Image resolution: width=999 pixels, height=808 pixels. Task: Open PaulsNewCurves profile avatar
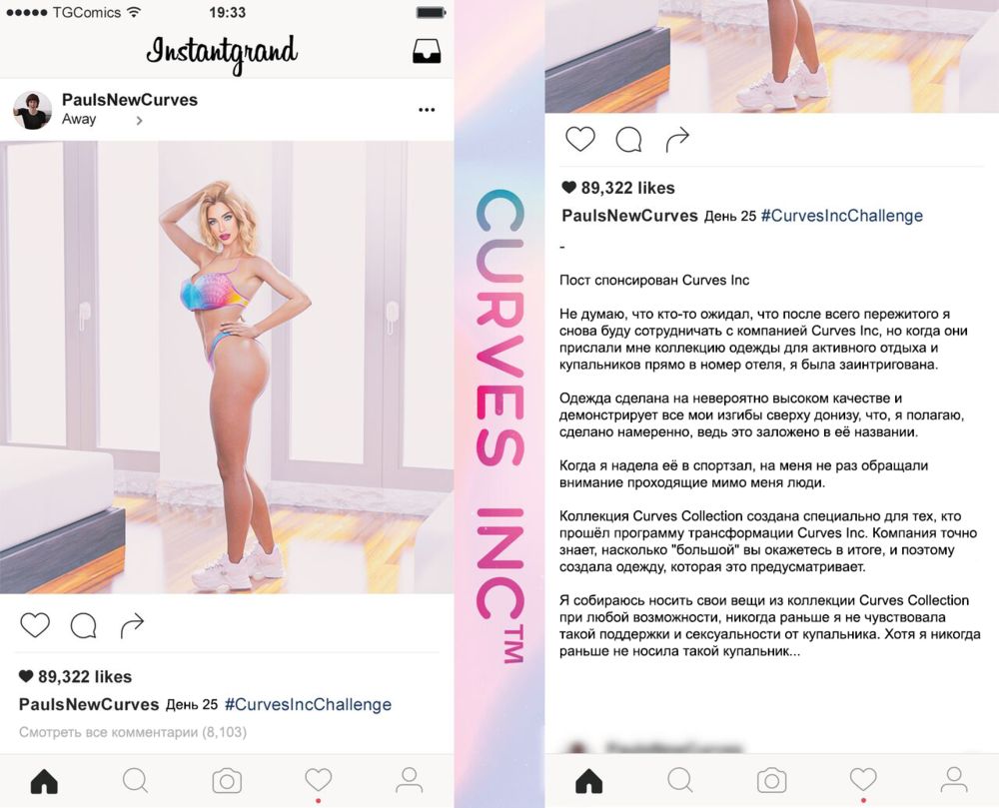pos(33,110)
